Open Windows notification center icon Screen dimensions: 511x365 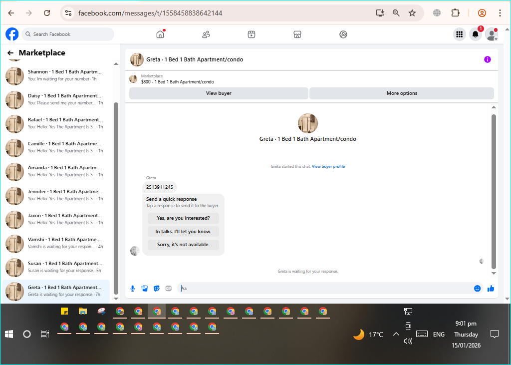(x=495, y=334)
